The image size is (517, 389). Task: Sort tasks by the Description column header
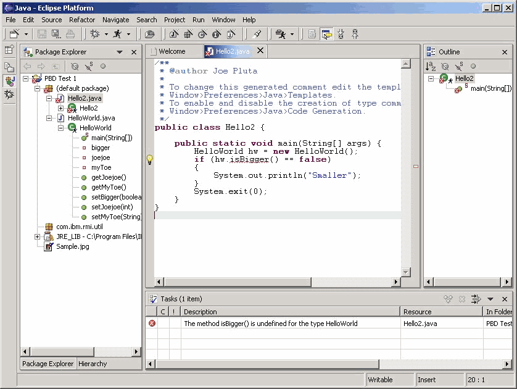coord(290,312)
